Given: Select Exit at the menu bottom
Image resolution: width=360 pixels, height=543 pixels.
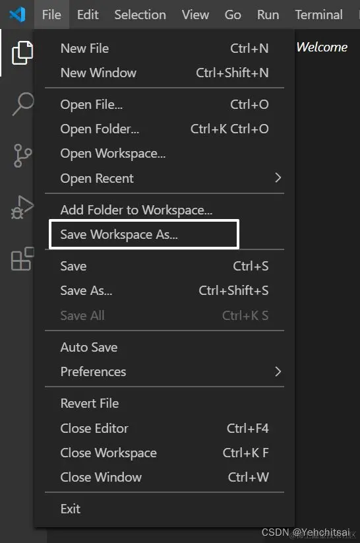Looking at the screenshot, I should coord(164,509).
